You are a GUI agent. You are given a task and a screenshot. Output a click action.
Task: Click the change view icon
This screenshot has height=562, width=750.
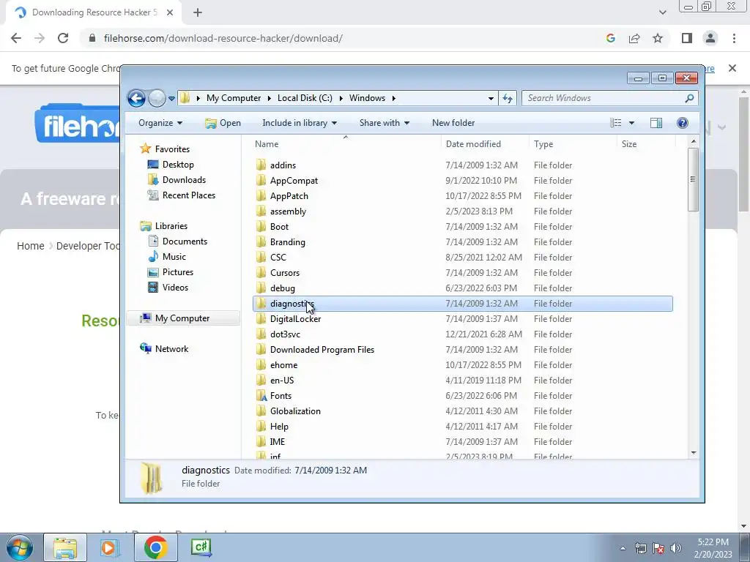click(615, 123)
